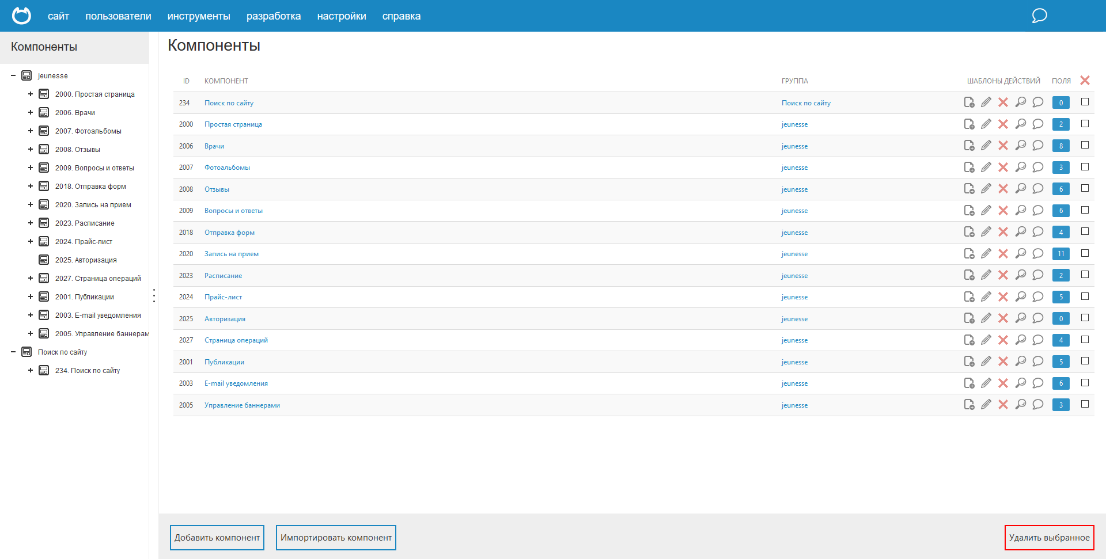1106x559 pixels.
Task: Click Удалить выбранное button
Action: pyautogui.click(x=1050, y=538)
